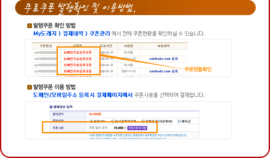Click 쿠폰관리 in the blue breadcrumb

(x=100, y=33)
